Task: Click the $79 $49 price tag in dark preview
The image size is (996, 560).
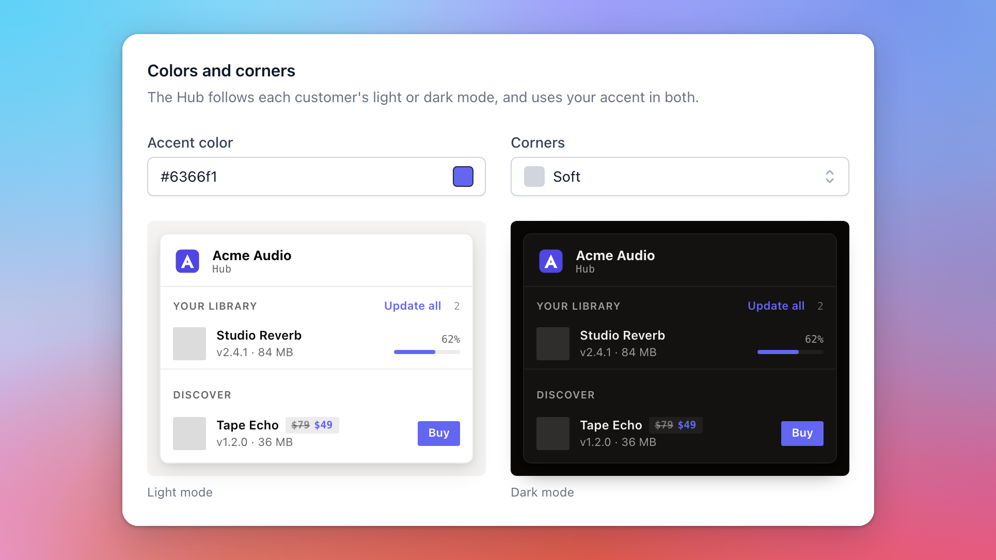Action: pyautogui.click(x=676, y=425)
